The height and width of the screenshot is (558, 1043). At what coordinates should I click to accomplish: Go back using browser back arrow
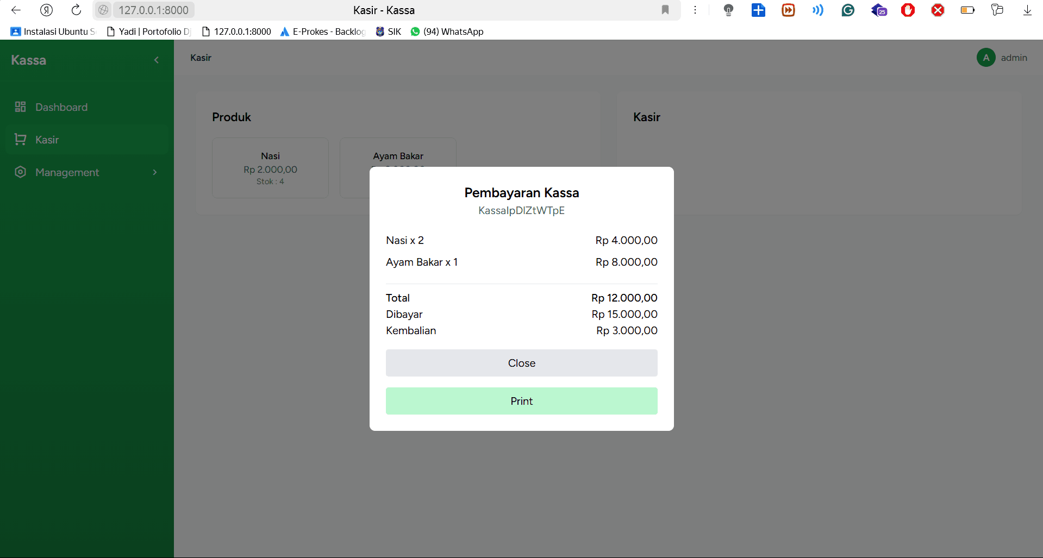[16, 10]
